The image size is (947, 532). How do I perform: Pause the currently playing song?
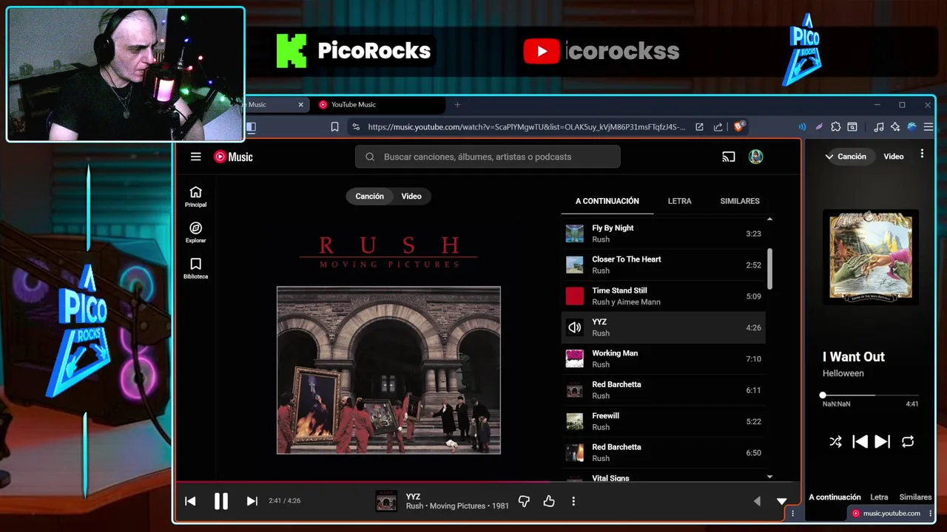(220, 501)
